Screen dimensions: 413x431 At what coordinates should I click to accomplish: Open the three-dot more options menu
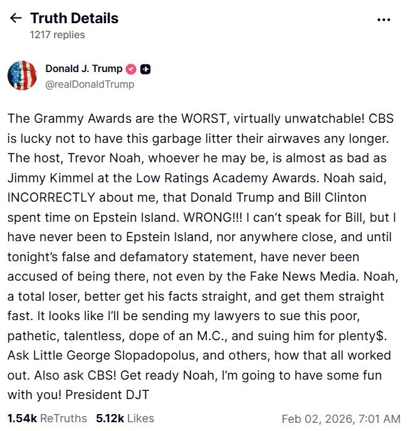(384, 19)
